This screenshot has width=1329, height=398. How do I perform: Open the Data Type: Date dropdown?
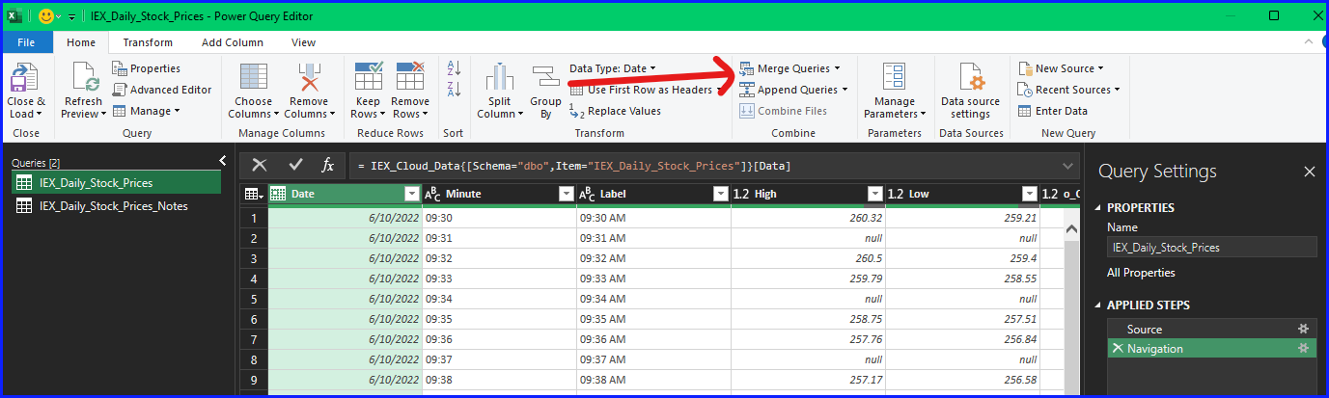tap(612, 68)
